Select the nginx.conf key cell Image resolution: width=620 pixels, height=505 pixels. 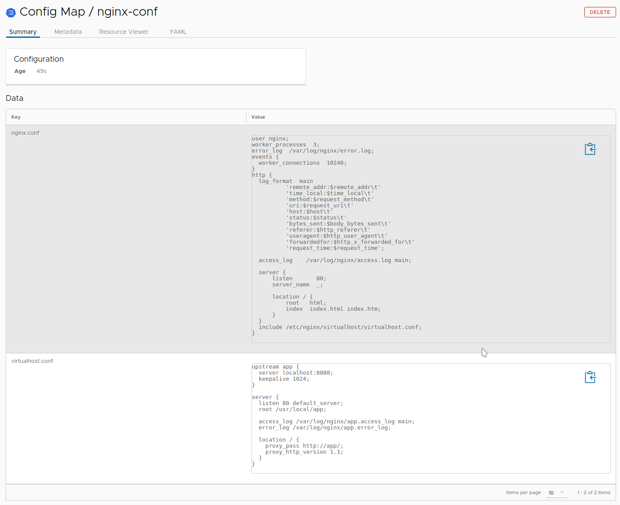(25, 133)
